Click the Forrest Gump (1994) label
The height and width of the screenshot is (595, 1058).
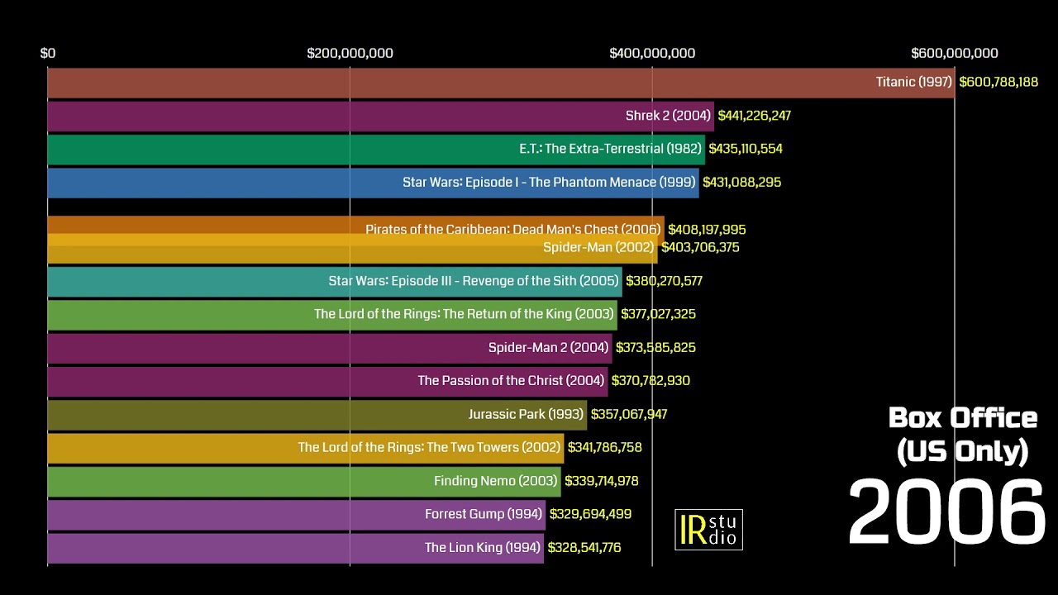pos(484,514)
